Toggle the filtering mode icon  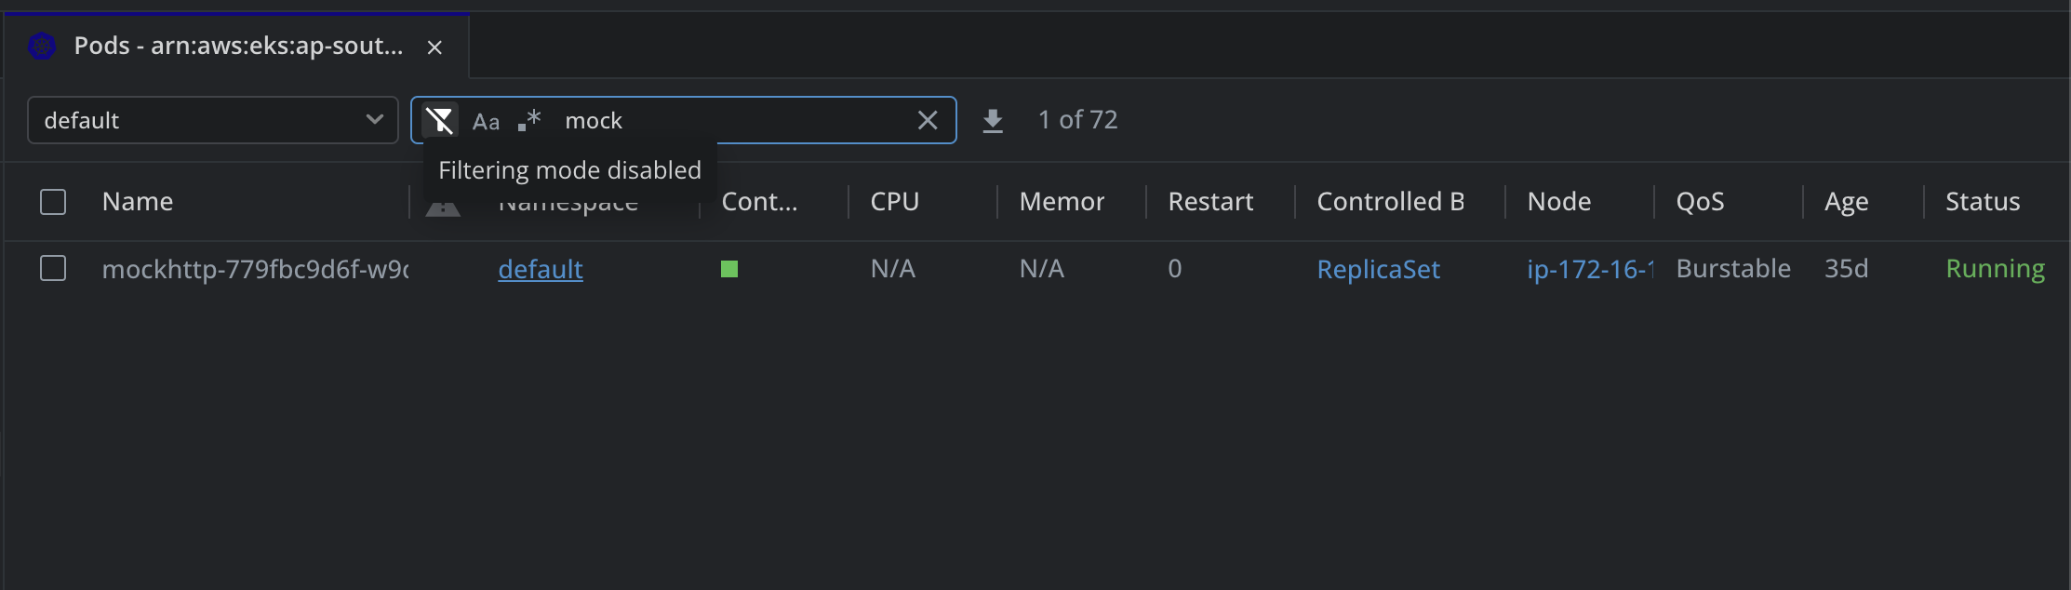click(440, 121)
